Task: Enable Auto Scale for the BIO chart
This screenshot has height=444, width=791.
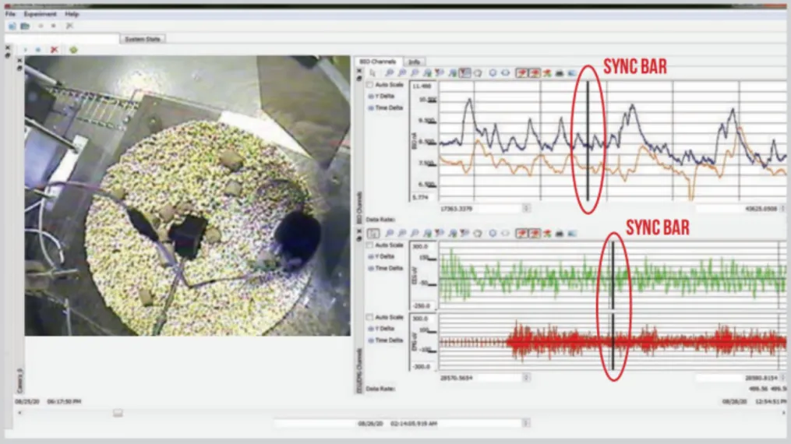Action: click(x=369, y=85)
